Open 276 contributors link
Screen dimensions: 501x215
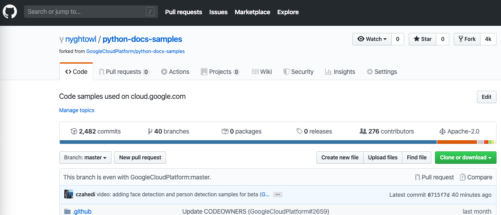387,131
